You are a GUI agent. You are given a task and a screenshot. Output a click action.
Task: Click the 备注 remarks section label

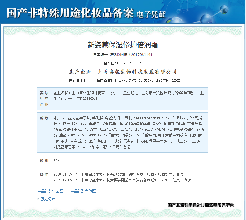(x=44, y=174)
